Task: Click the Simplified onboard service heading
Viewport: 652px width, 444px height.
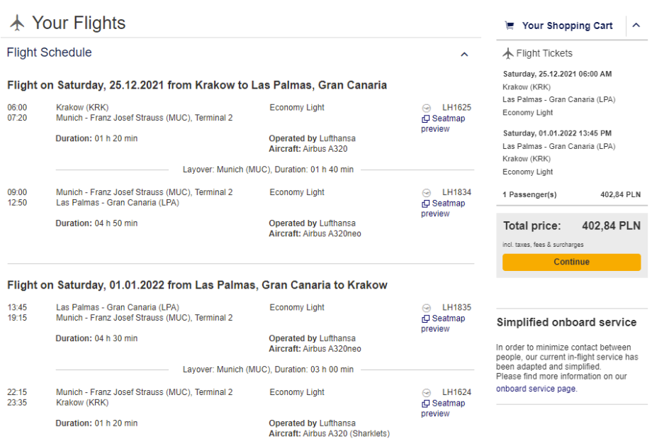Action: coord(566,322)
